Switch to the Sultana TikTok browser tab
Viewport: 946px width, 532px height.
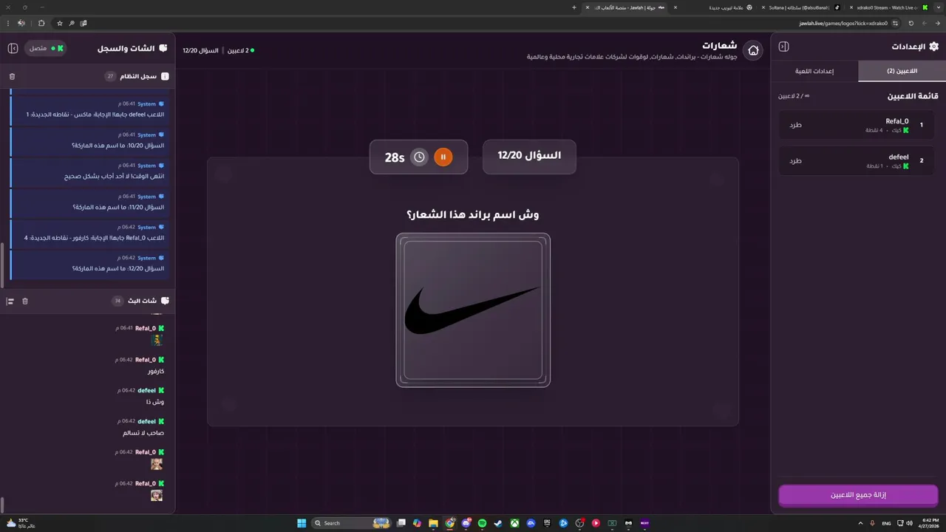tap(801, 7)
